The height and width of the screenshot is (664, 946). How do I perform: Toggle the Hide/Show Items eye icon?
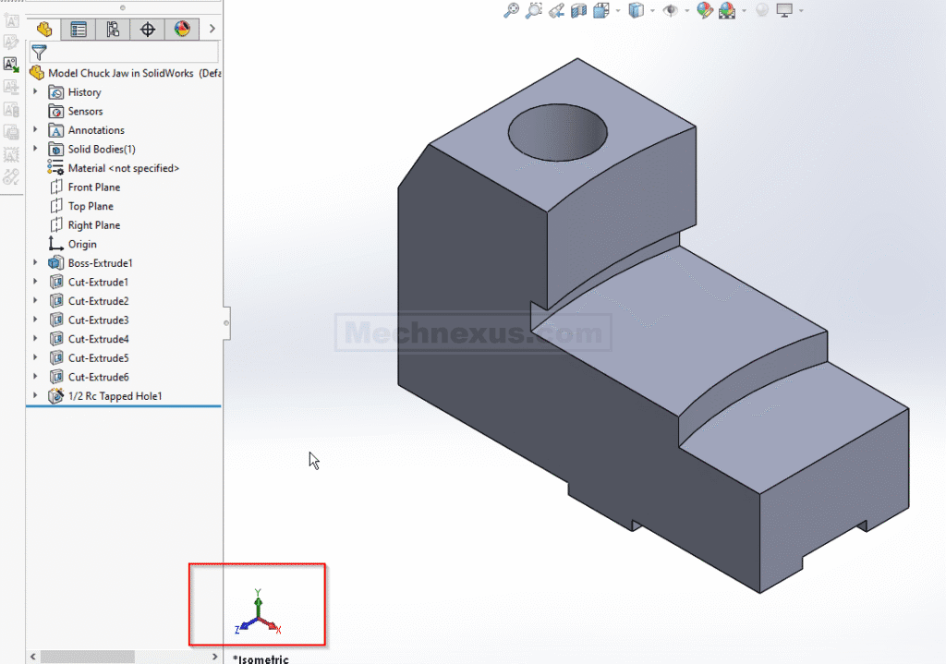coord(671,9)
